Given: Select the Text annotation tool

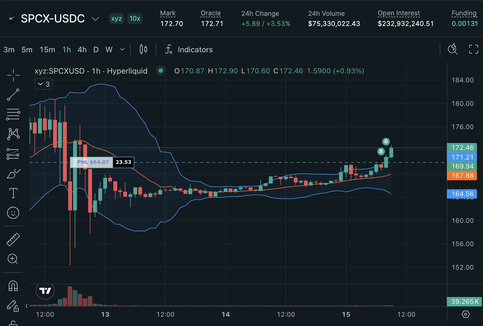Looking at the screenshot, I should click(x=13, y=193).
